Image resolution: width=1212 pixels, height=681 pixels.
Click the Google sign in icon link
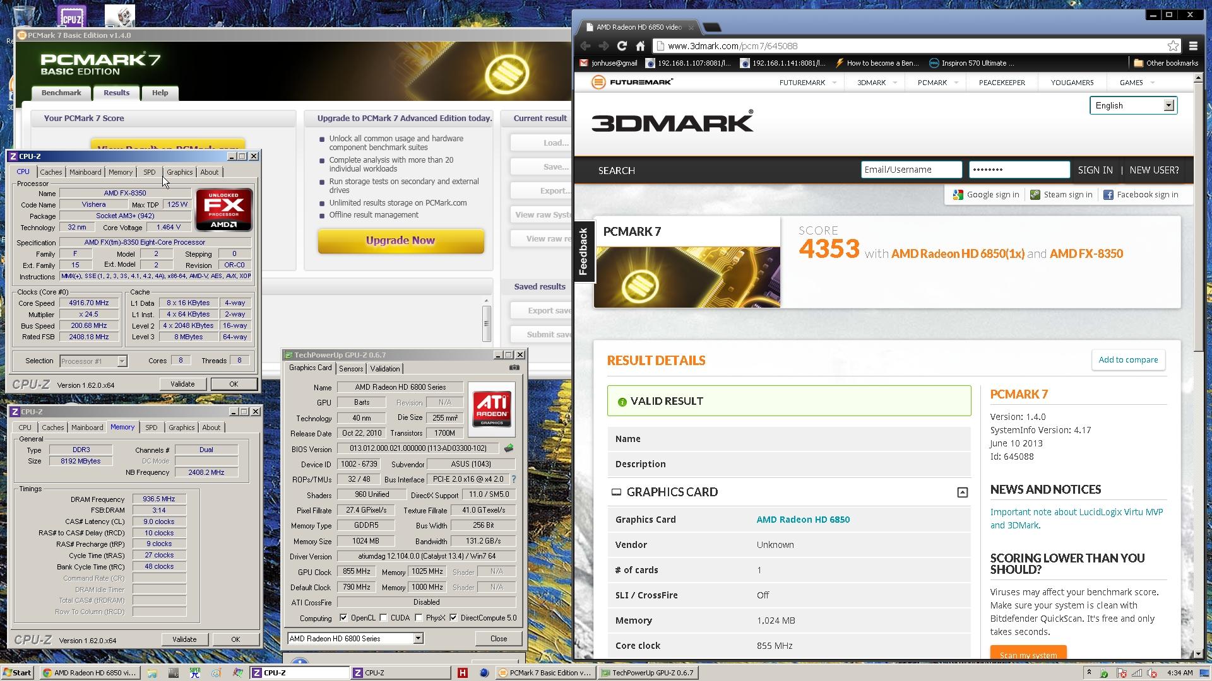[x=985, y=194]
